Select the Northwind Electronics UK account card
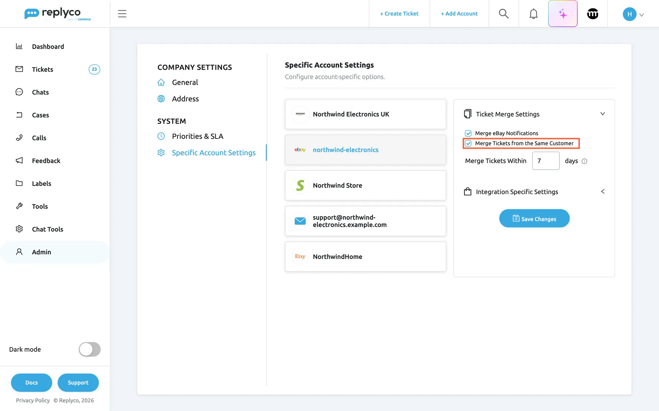The image size is (659, 411). point(365,114)
